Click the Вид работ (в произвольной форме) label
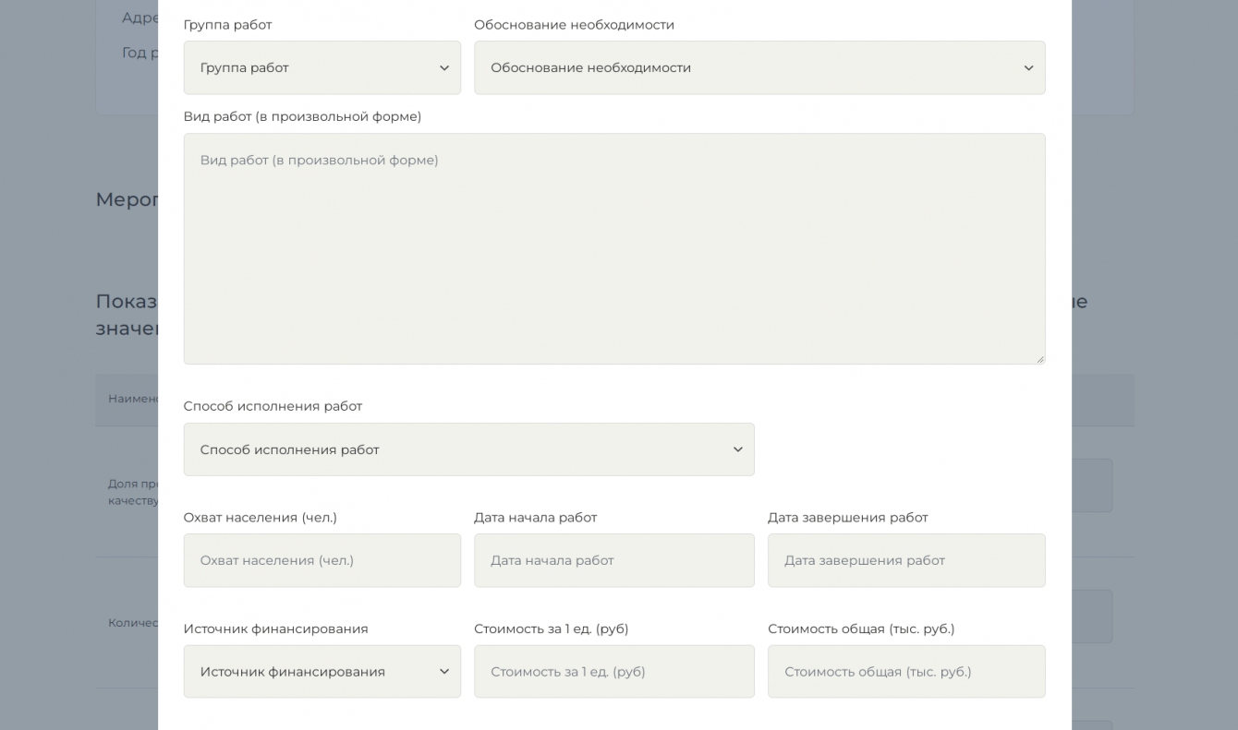Viewport: 1238px width, 730px height. [x=302, y=116]
